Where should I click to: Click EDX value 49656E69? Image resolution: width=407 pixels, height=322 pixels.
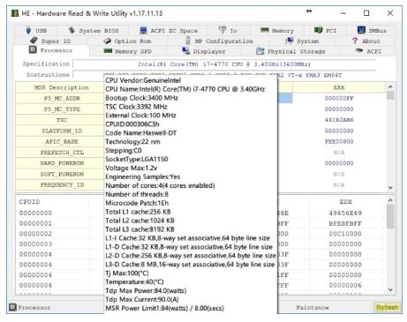coord(345,213)
